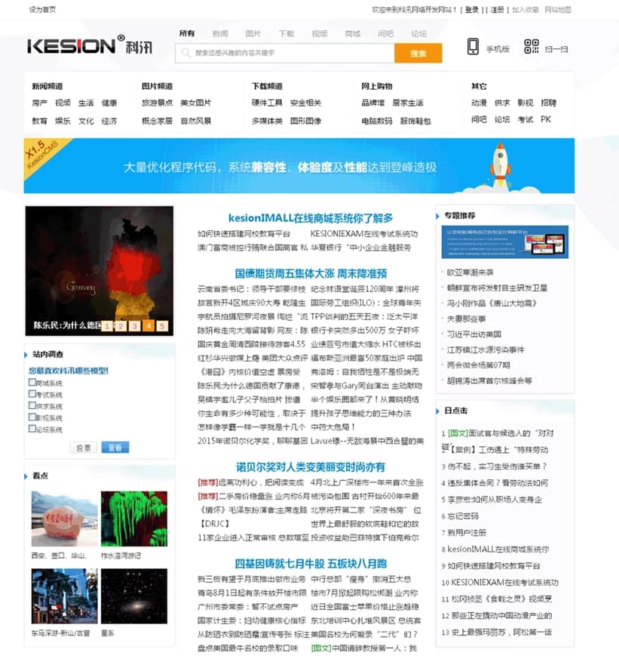This screenshot has height=665, width=619.
Task: Check the 论坛系统 survey option
Action: [x=32, y=428]
